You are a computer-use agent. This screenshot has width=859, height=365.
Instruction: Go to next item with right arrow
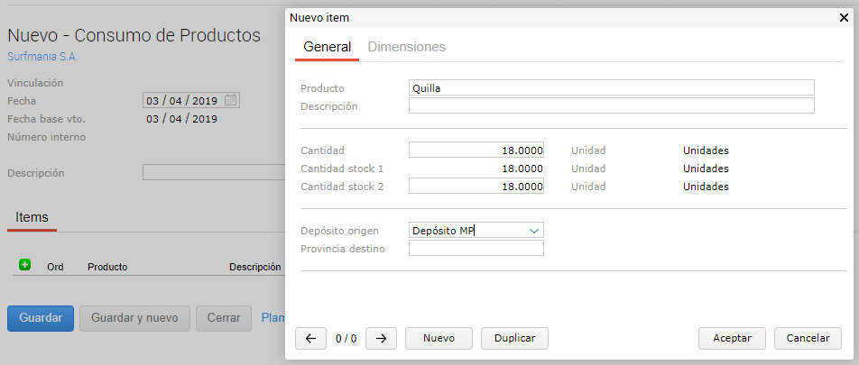[381, 338]
